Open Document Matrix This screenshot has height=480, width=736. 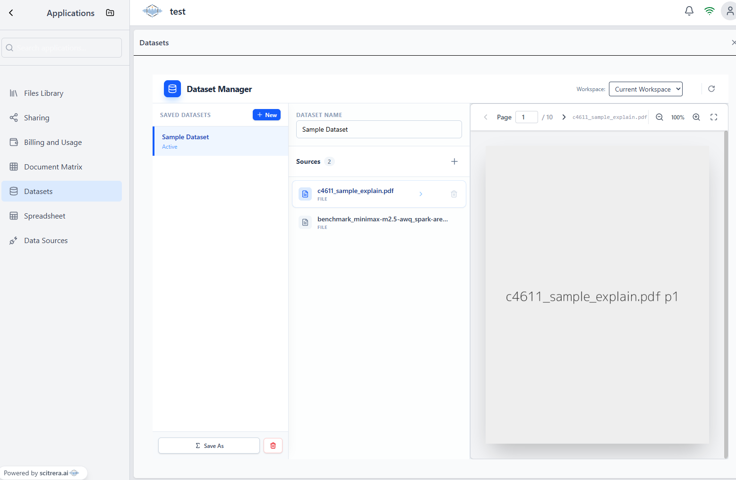[x=62, y=167]
